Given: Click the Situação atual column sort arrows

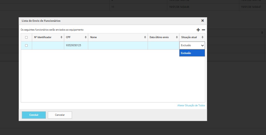Looking at the screenshot, I should point(202,37).
